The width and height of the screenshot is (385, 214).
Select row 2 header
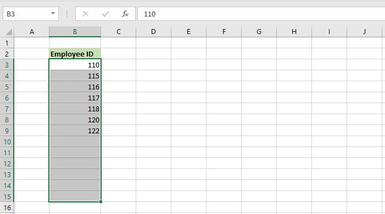click(7, 54)
